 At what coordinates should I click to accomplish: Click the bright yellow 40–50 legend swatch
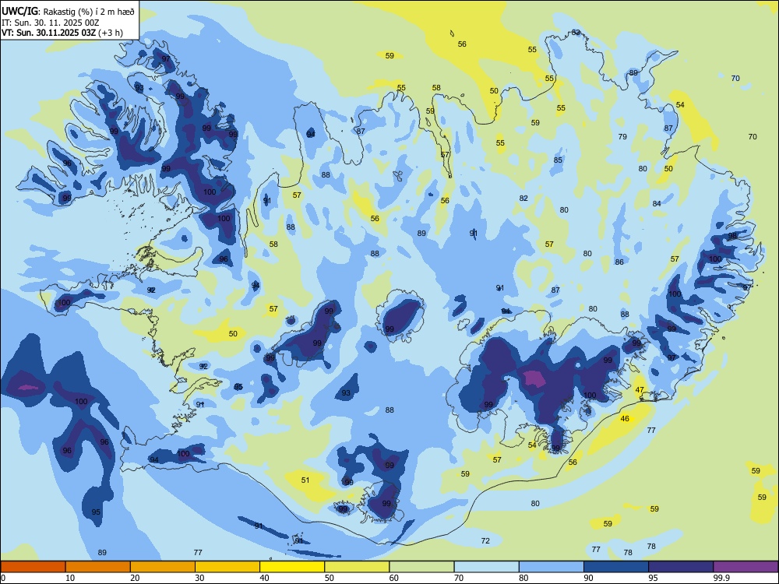click(292, 567)
